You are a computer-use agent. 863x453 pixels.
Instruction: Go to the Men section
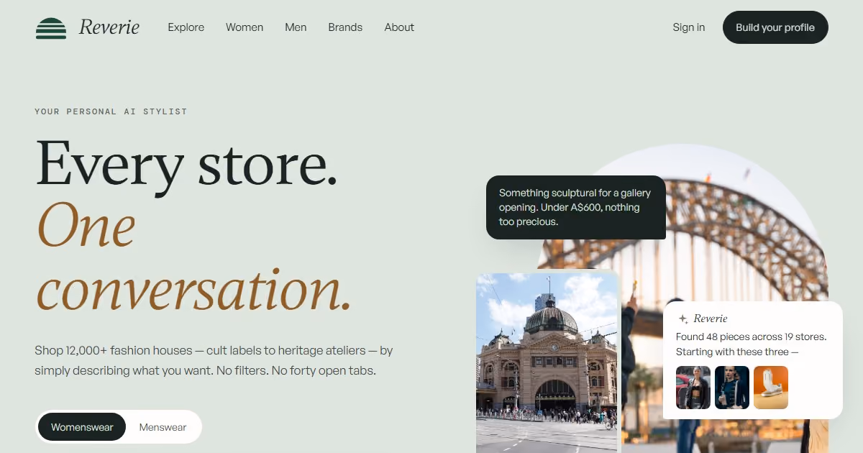(296, 27)
